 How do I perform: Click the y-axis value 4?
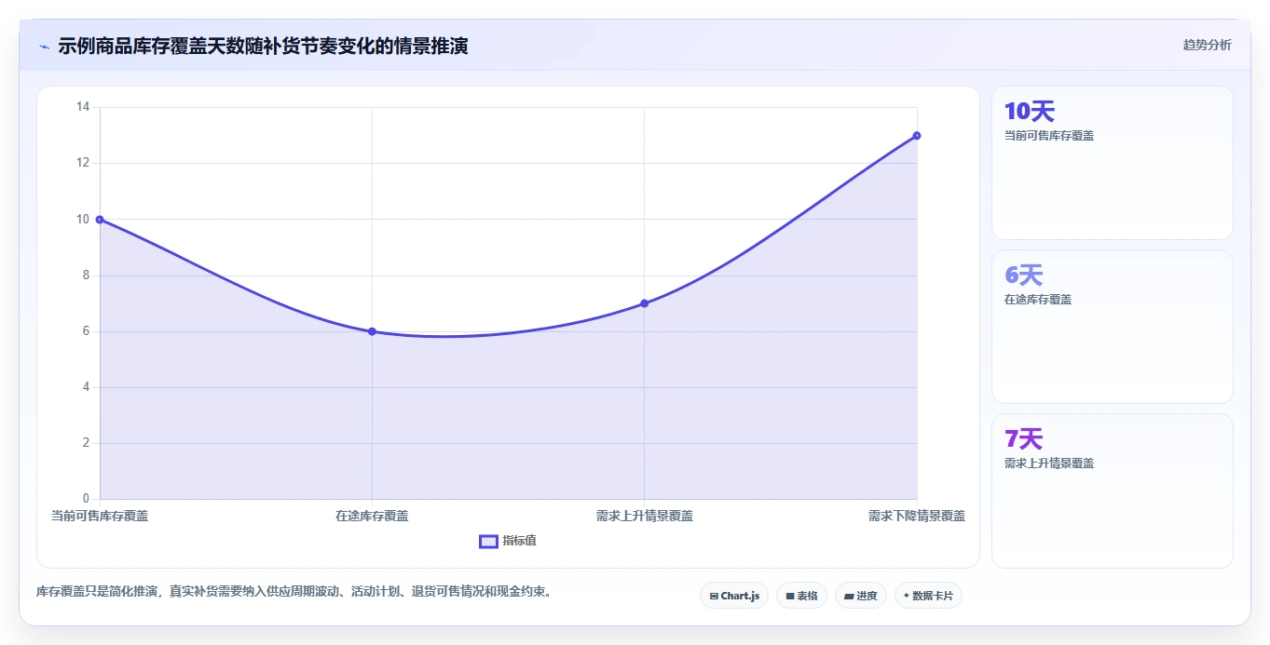click(86, 387)
